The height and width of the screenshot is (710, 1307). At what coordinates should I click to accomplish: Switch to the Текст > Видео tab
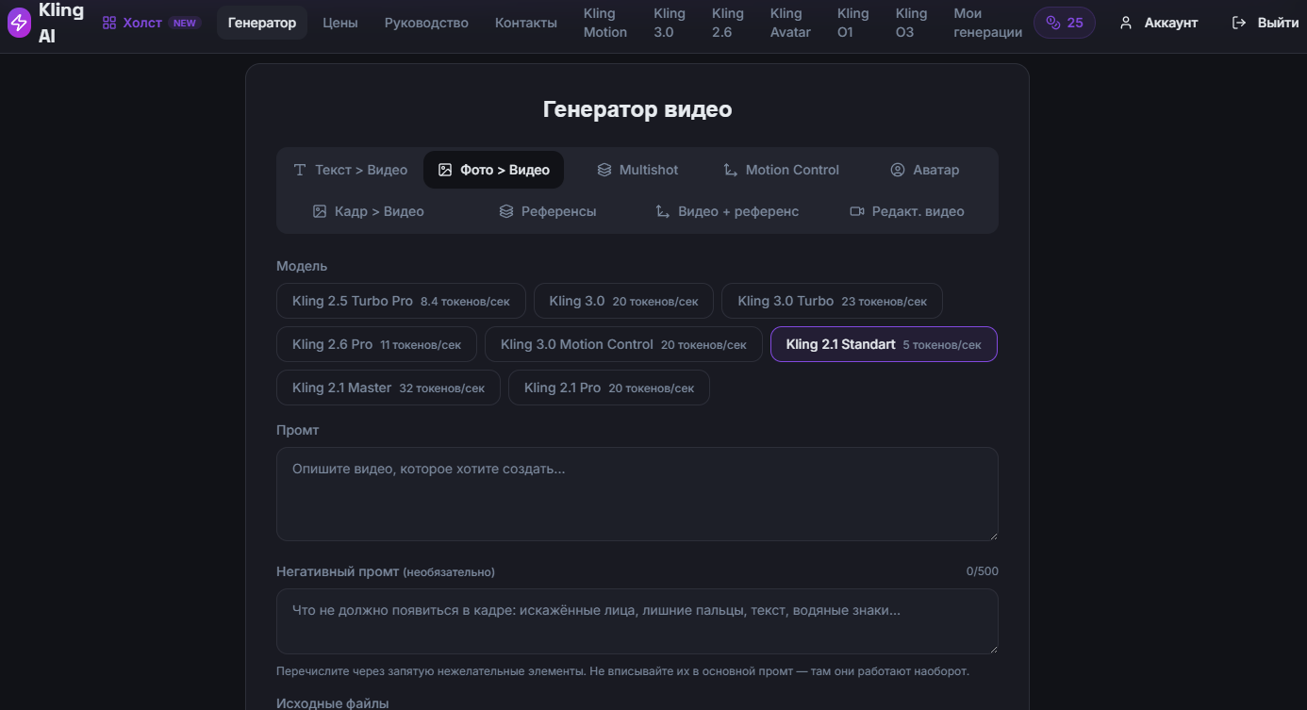click(350, 170)
